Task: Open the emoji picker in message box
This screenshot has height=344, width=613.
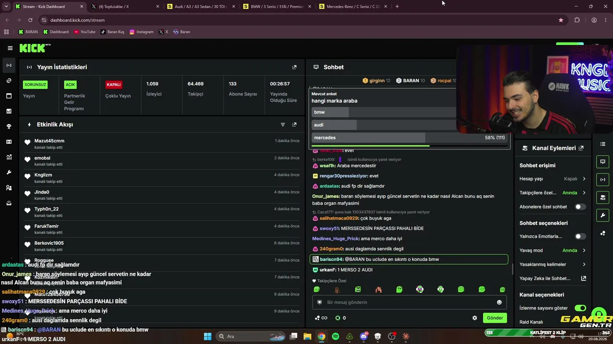Action: tap(499, 302)
